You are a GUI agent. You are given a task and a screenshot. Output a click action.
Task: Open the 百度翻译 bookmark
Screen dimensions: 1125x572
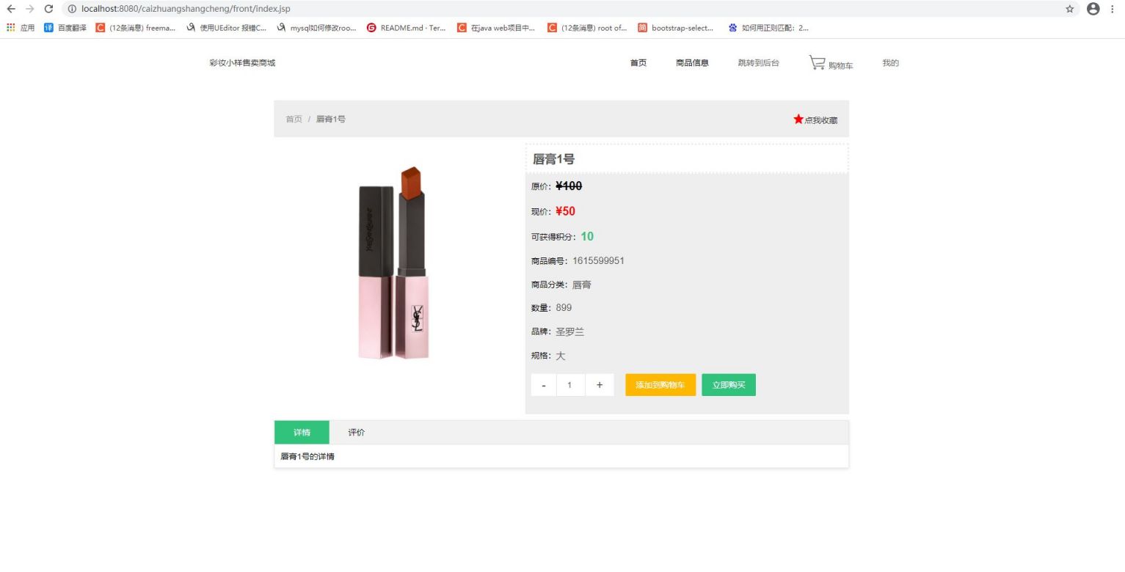65,28
